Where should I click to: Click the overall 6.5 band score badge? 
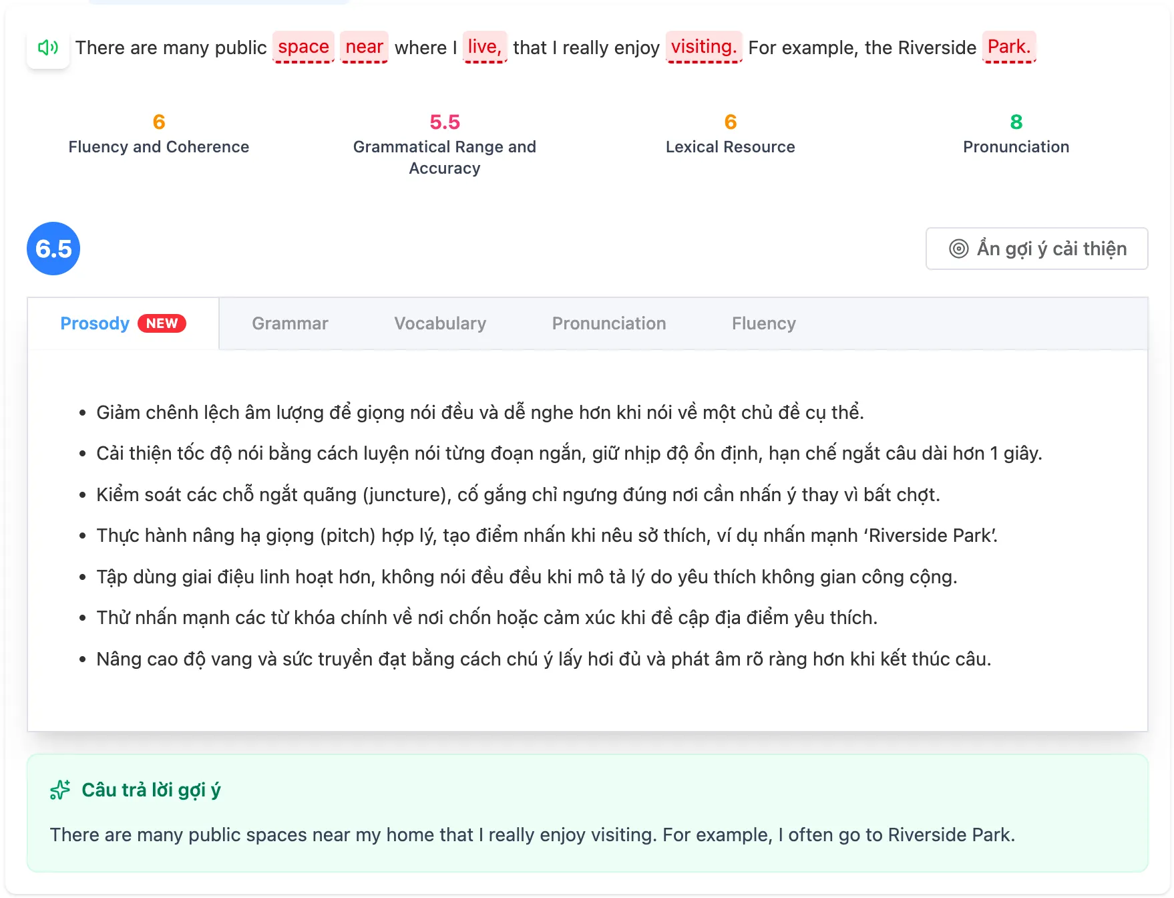pos(53,249)
